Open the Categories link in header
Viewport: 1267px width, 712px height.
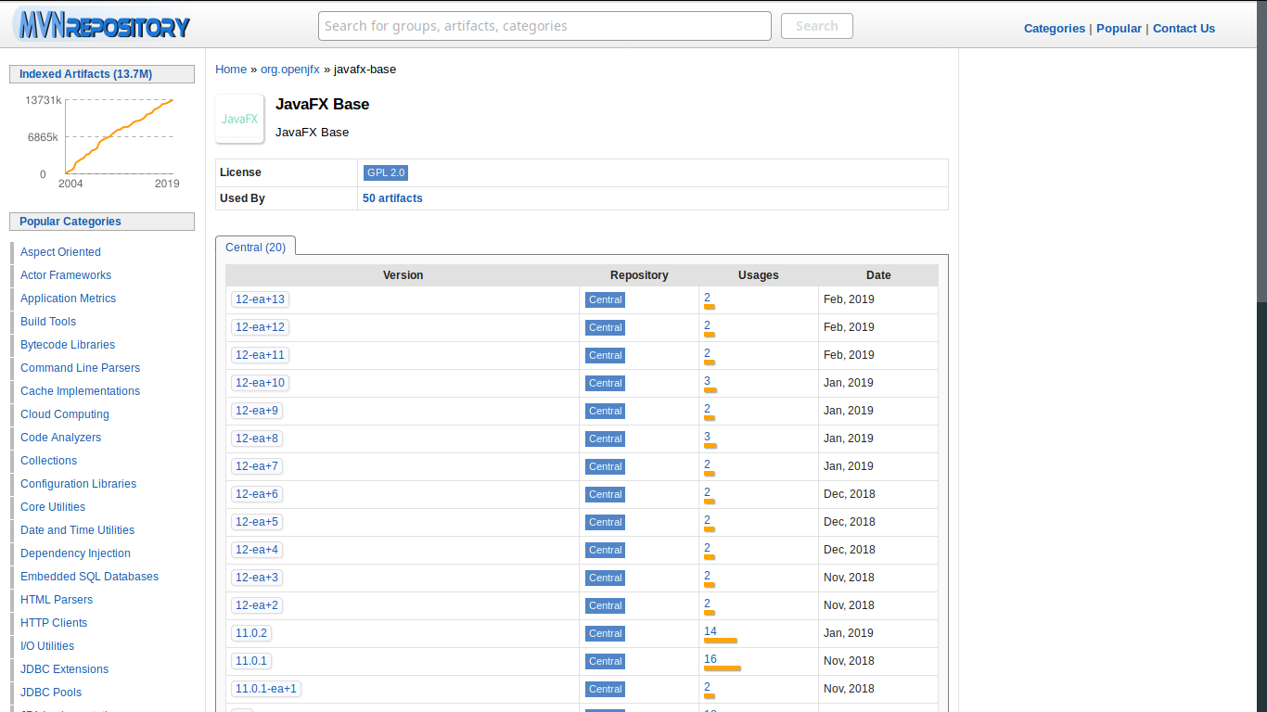coord(1054,28)
